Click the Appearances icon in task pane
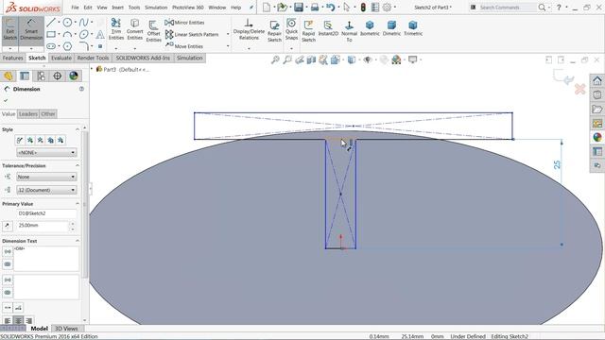The image size is (605, 340). click(x=597, y=138)
